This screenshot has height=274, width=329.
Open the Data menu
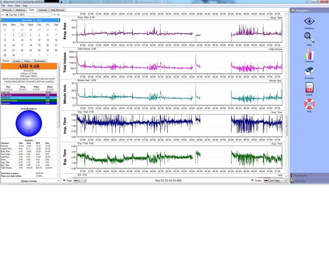[x=18, y=6]
